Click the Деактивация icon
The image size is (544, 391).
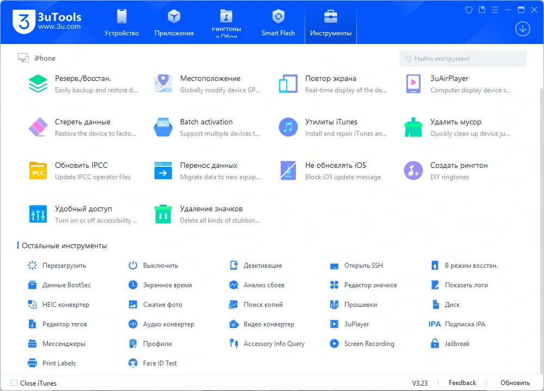tap(234, 266)
